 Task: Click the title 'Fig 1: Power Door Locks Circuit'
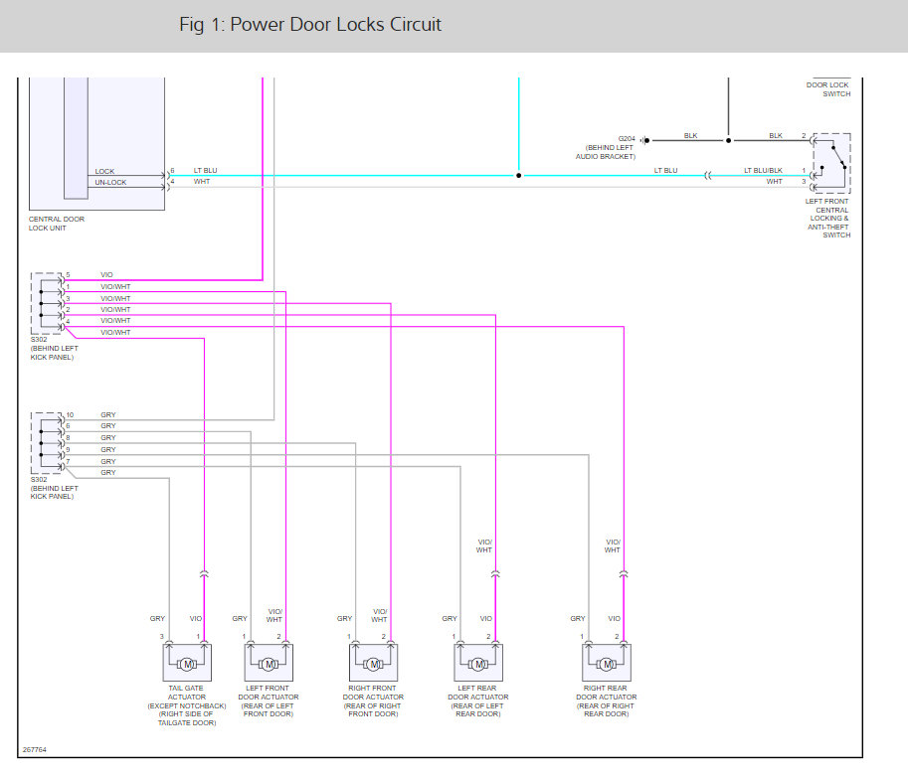pos(310,24)
